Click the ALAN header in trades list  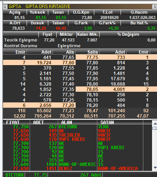click(x=67, y=123)
